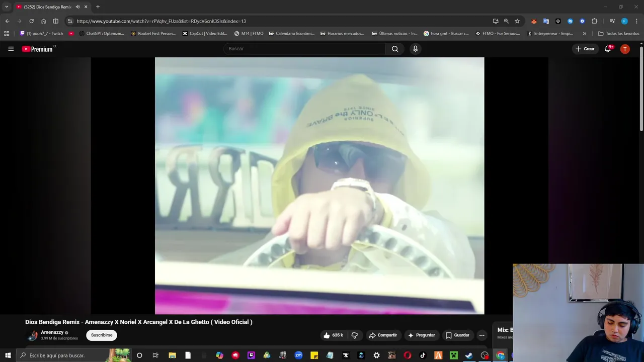Click the Compartir share button
Viewport: 644px width, 362px height.
(383, 335)
